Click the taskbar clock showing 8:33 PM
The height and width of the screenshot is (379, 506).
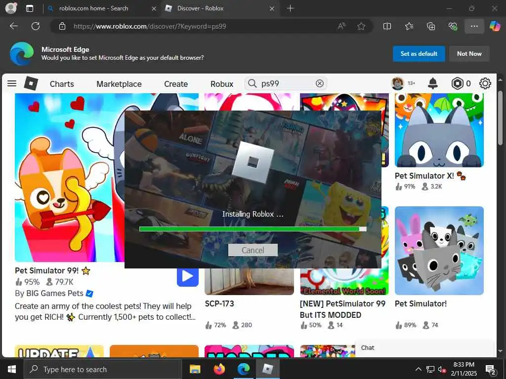464,369
